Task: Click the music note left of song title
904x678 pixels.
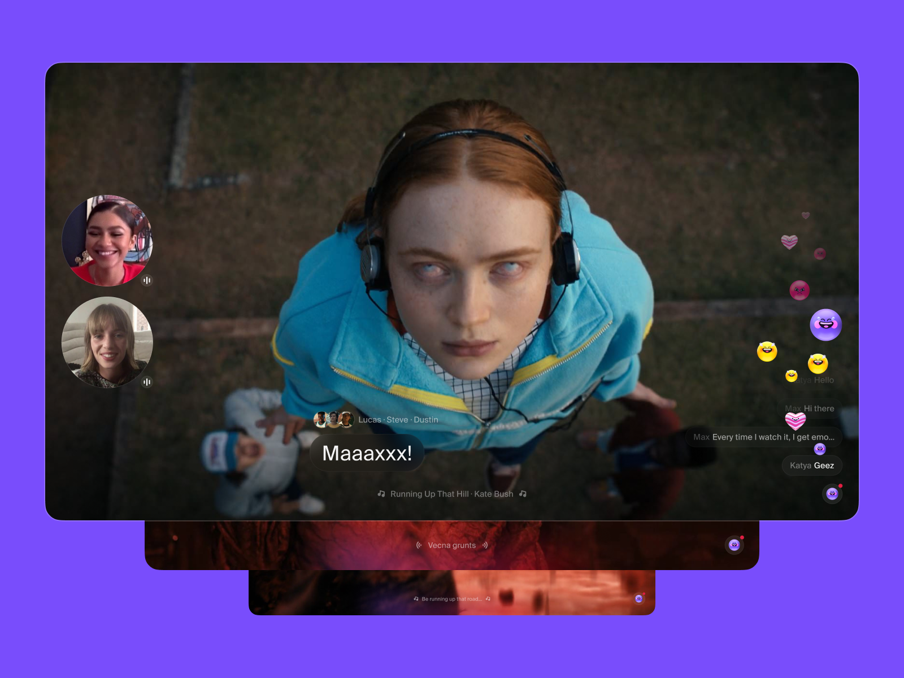Action: (x=381, y=494)
